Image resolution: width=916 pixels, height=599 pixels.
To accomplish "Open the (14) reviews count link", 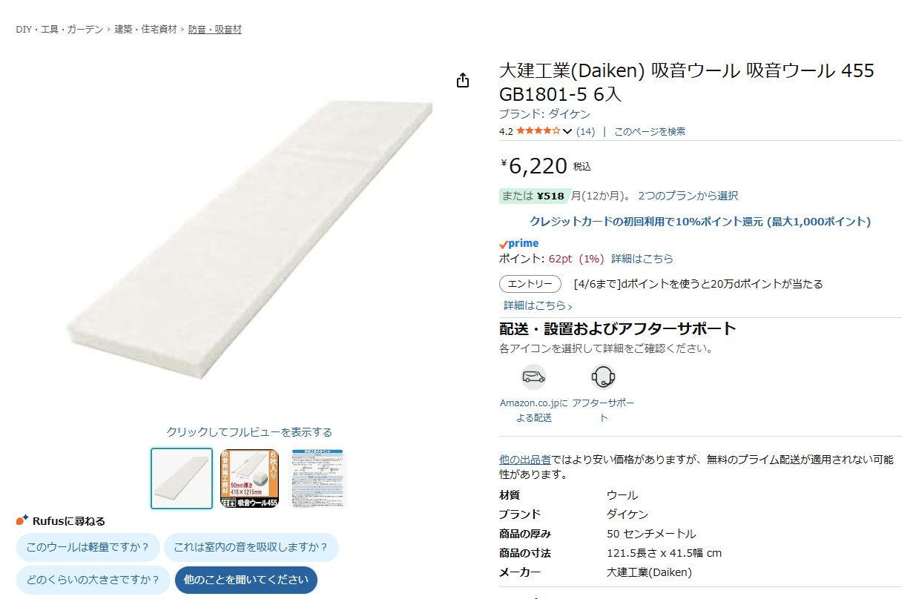I will 585,131.
